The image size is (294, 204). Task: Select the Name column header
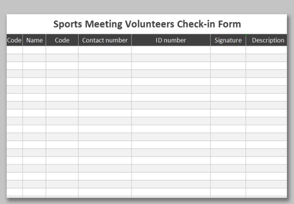pos(34,40)
